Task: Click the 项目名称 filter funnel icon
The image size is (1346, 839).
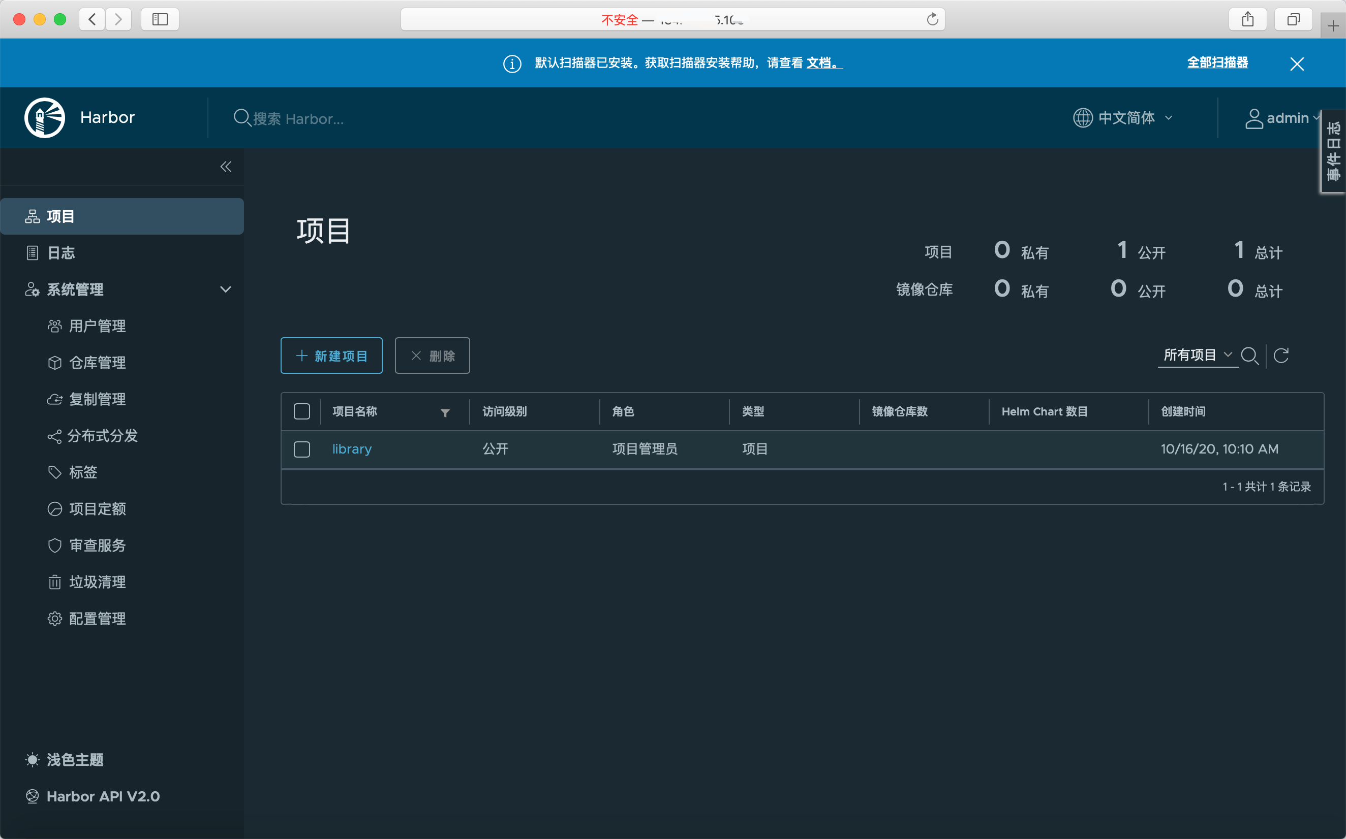Action: [x=445, y=413]
